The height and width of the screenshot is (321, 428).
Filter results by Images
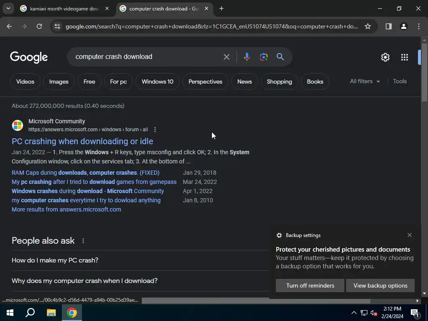coord(59,82)
